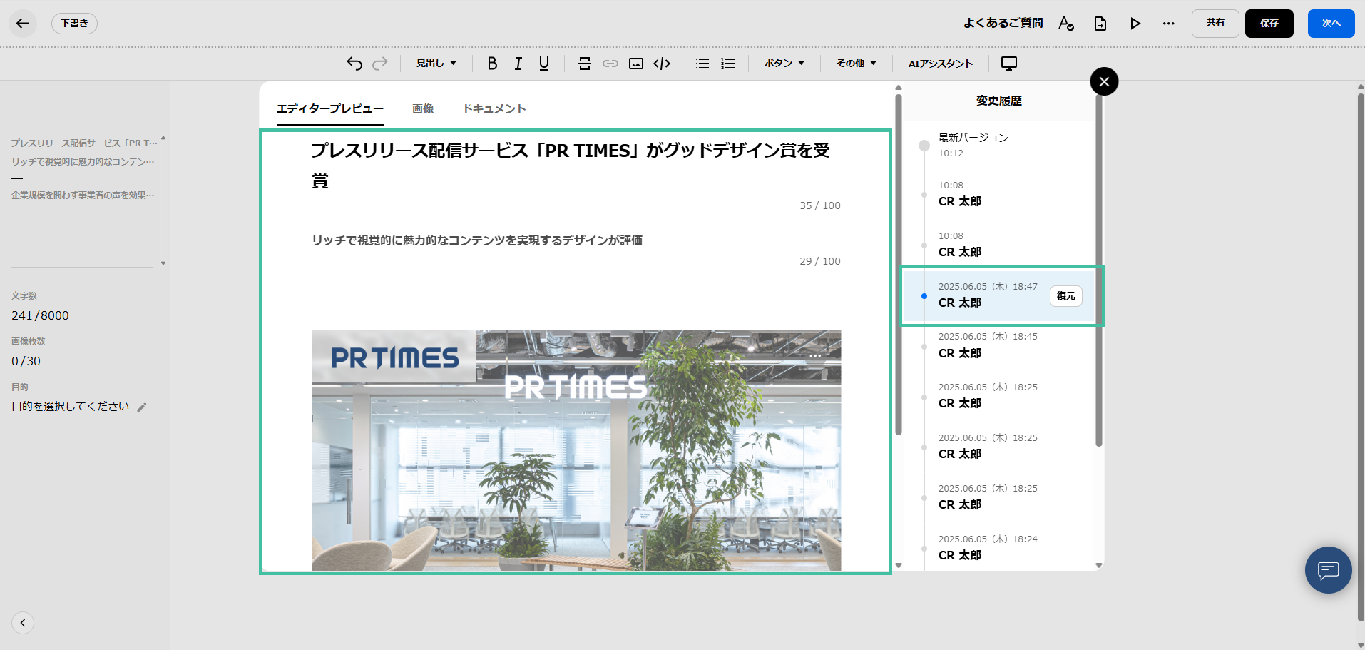Switch to desktop preview monitor icon

click(x=1008, y=64)
